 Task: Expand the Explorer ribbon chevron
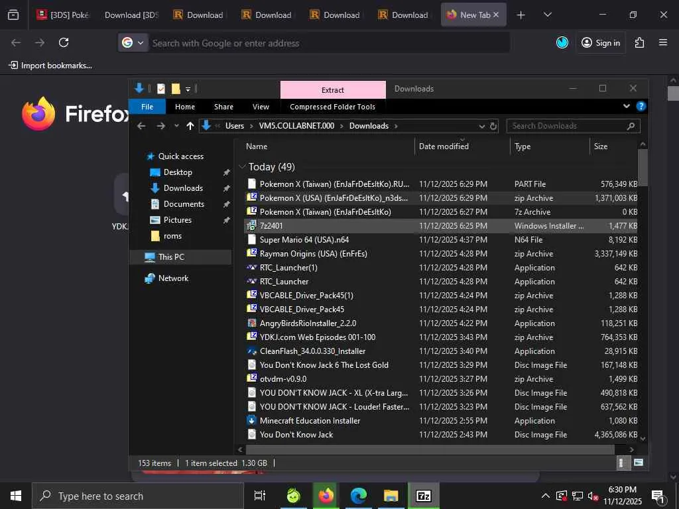click(626, 107)
